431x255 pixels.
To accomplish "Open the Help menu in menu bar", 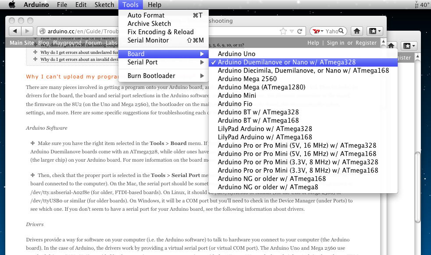I will [154, 5].
